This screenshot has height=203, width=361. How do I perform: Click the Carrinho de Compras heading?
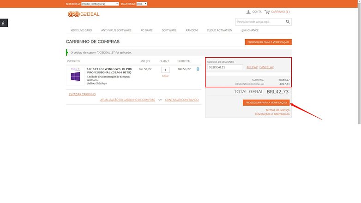coord(92,42)
